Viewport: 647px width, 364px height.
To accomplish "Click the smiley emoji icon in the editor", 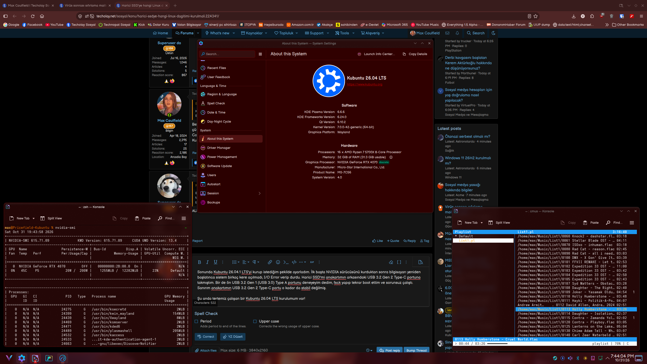I will pyautogui.click(x=278, y=262).
